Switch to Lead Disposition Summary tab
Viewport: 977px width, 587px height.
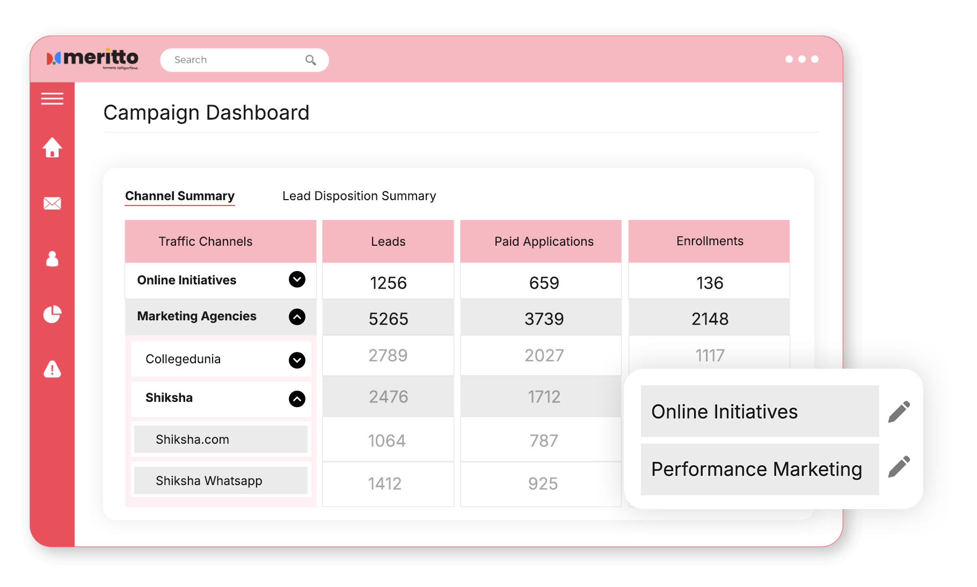tap(359, 196)
